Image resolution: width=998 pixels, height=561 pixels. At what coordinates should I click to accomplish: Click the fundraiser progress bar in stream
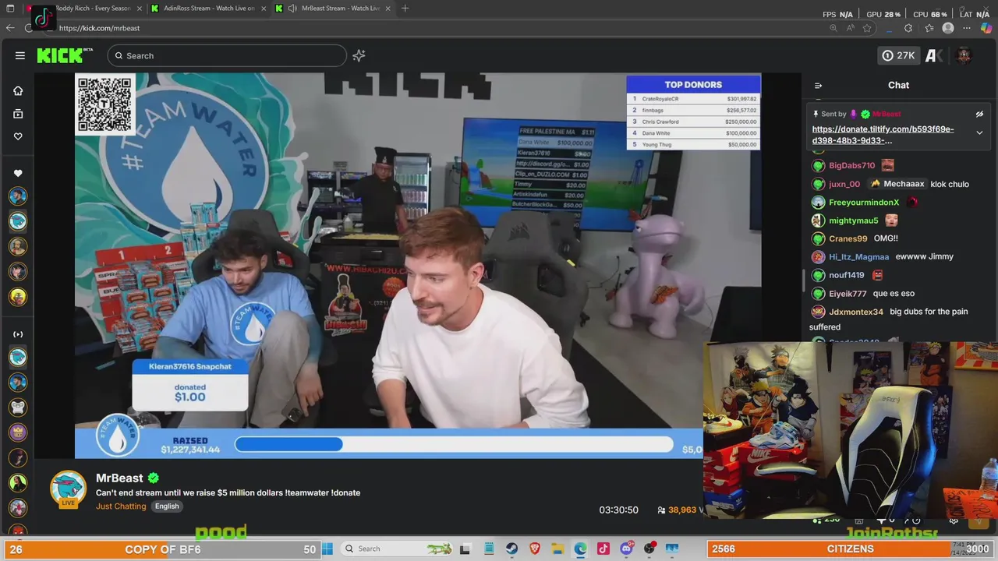pyautogui.click(x=454, y=444)
